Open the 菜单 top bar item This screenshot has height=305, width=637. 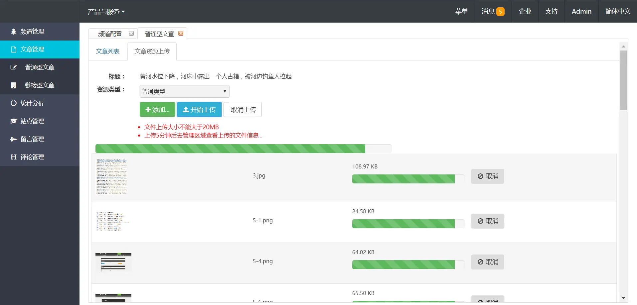point(461,12)
